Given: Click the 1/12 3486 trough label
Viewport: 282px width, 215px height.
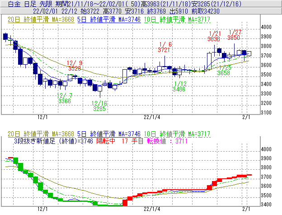Looking at the screenshot, I should tap(179, 86).
